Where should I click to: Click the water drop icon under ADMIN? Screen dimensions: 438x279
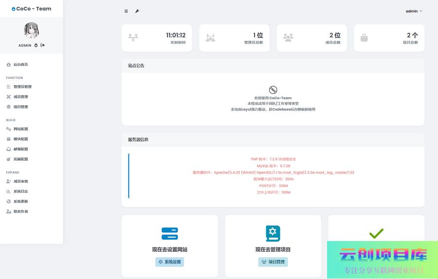point(36,45)
